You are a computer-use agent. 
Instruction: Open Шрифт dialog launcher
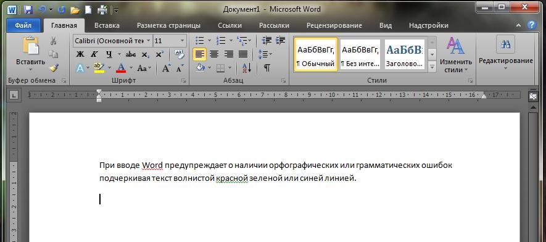coord(183,81)
